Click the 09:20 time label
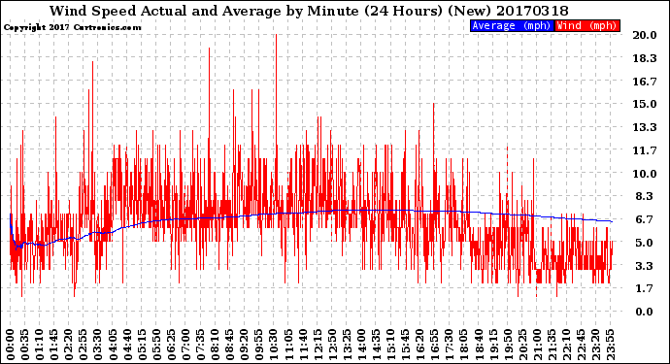The image size is (670, 364). point(245,345)
